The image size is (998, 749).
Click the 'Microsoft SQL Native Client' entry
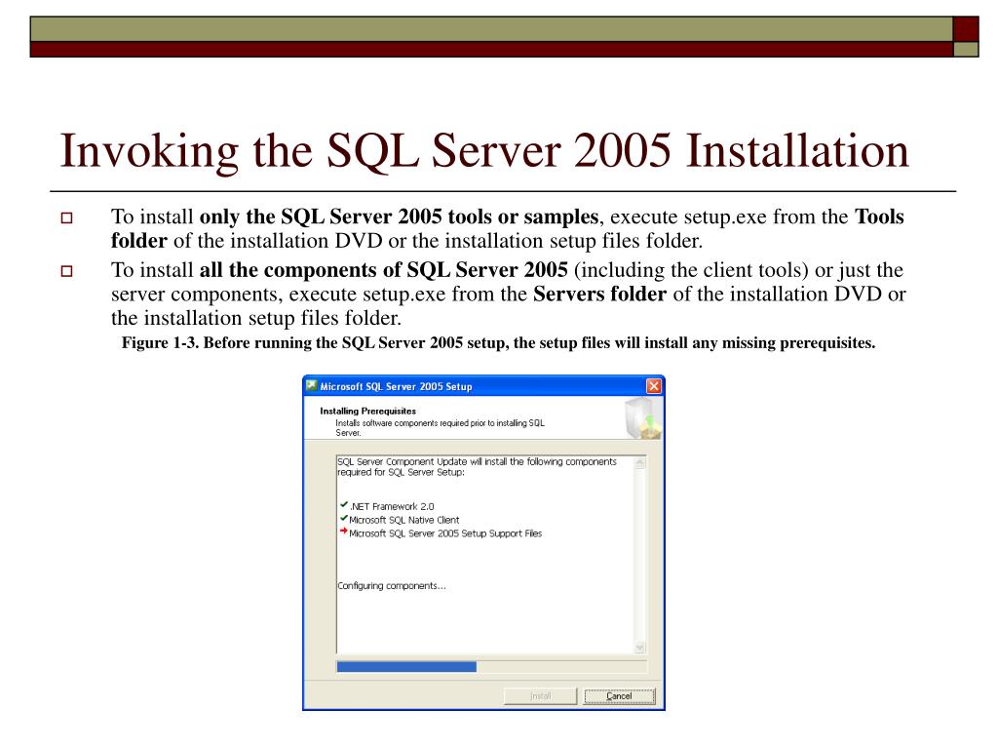coord(404,520)
